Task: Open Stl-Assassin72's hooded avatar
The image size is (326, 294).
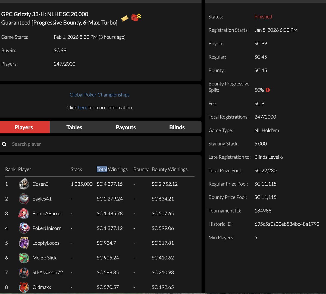Action: pos(24,272)
